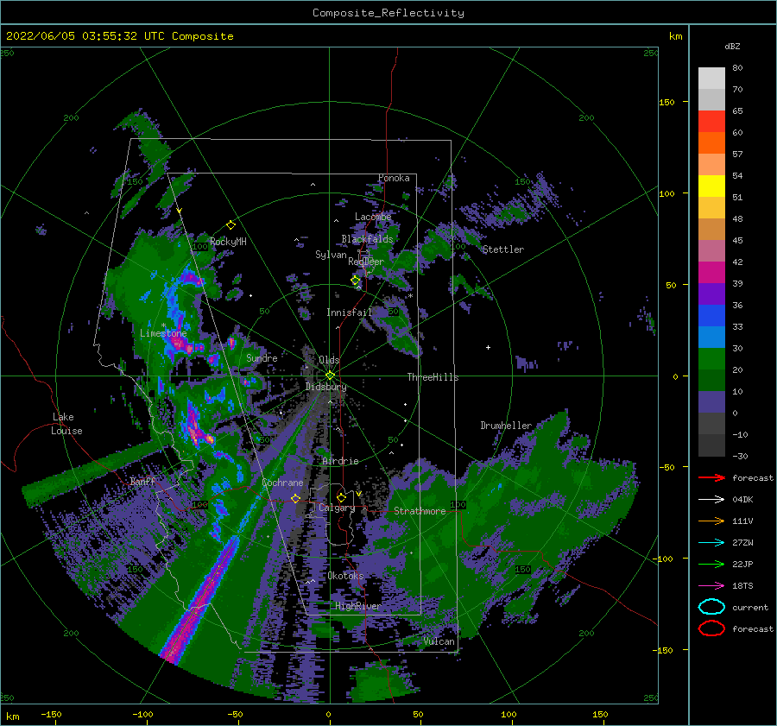Click the blue 36 dBZ color swatch
This screenshot has width=777, height=726.
pos(711,316)
